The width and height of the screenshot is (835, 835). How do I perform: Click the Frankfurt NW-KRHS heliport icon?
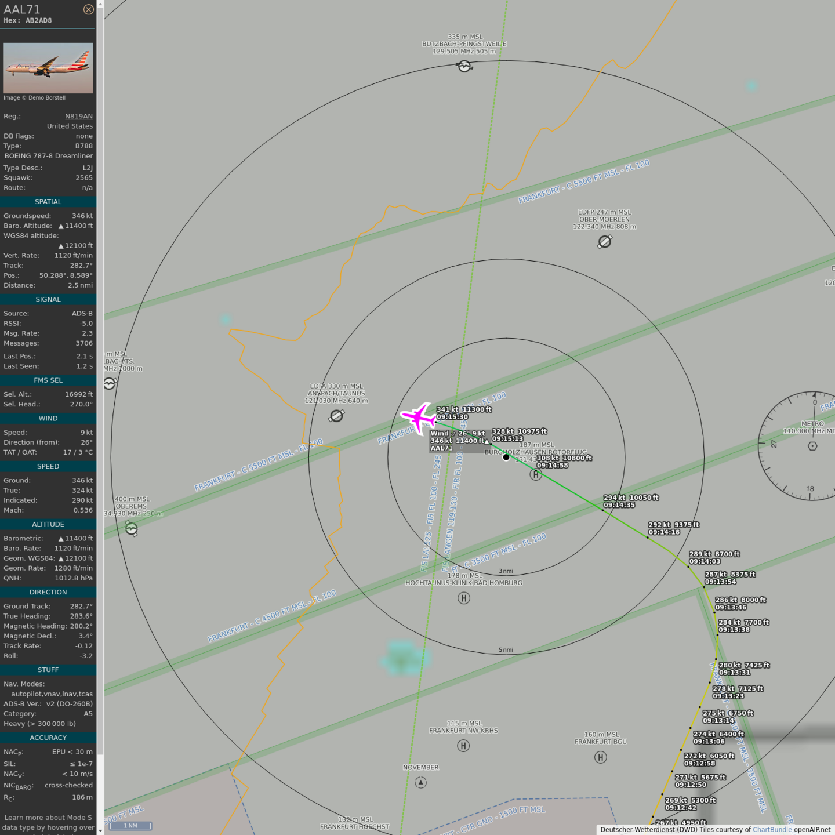click(463, 746)
